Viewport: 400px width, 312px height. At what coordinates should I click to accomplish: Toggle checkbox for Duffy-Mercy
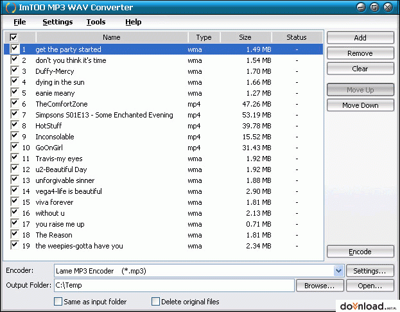coord(14,71)
